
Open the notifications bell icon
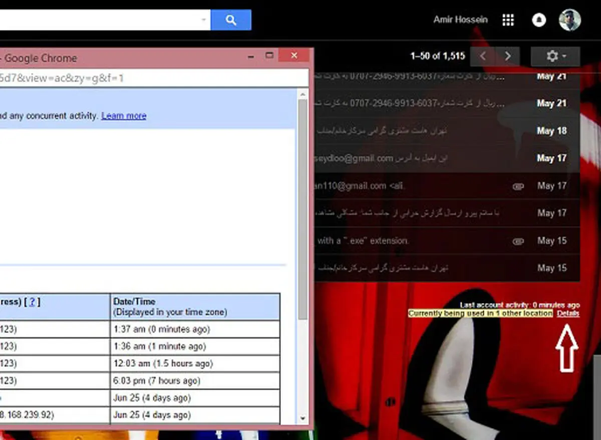click(x=539, y=20)
